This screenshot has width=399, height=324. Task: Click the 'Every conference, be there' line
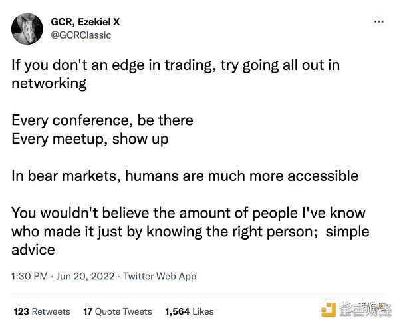tap(102, 120)
